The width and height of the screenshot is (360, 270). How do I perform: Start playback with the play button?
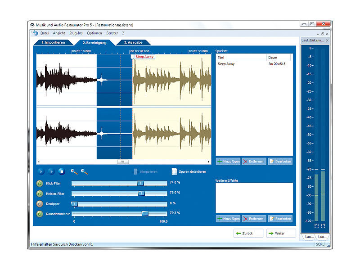[x=41, y=171]
